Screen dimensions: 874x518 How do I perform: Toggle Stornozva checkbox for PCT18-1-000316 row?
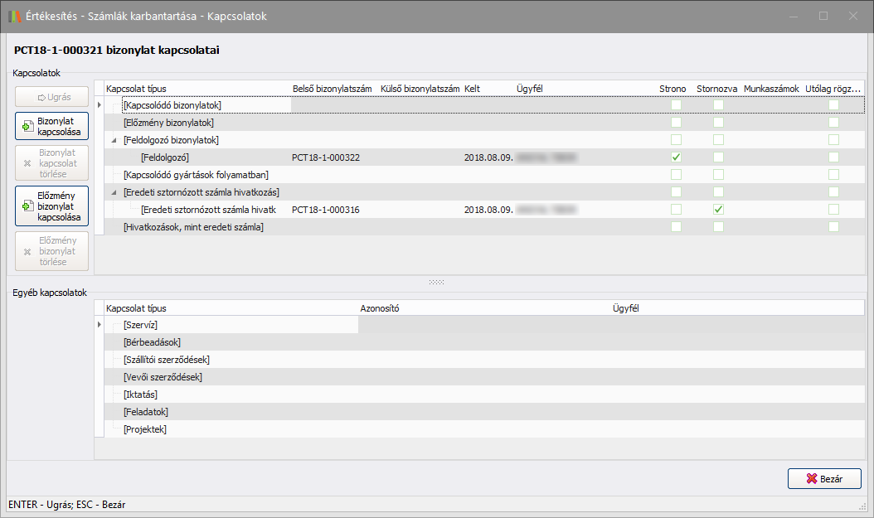(x=718, y=210)
